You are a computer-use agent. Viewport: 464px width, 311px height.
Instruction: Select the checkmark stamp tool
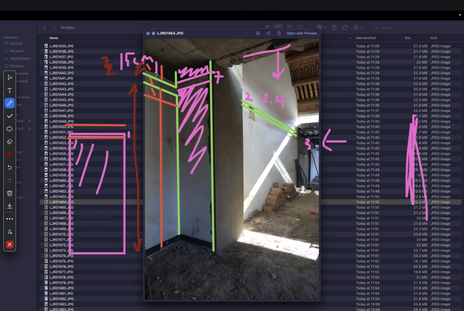point(10,116)
